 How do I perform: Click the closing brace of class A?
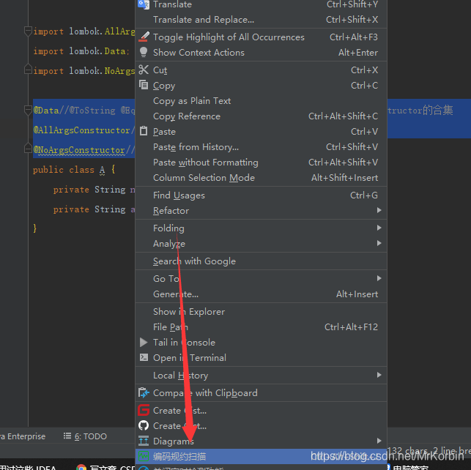click(x=35, y=228)
